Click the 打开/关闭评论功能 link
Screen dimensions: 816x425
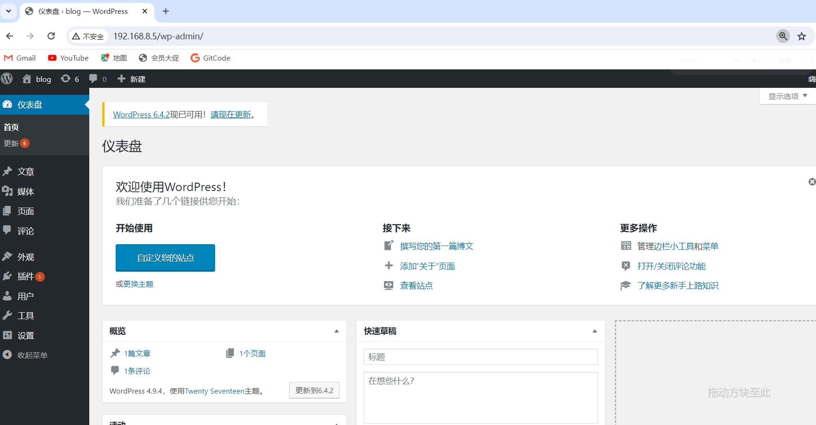point(671,266)
